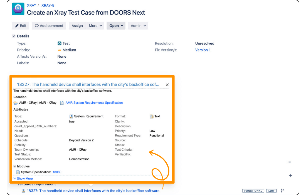Select the Functional requirement type value

pos(157,136)
